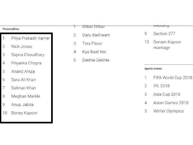Select Priya Prakash Varrier in Personalities list
The image size is (193, 145).
point(31,38)
